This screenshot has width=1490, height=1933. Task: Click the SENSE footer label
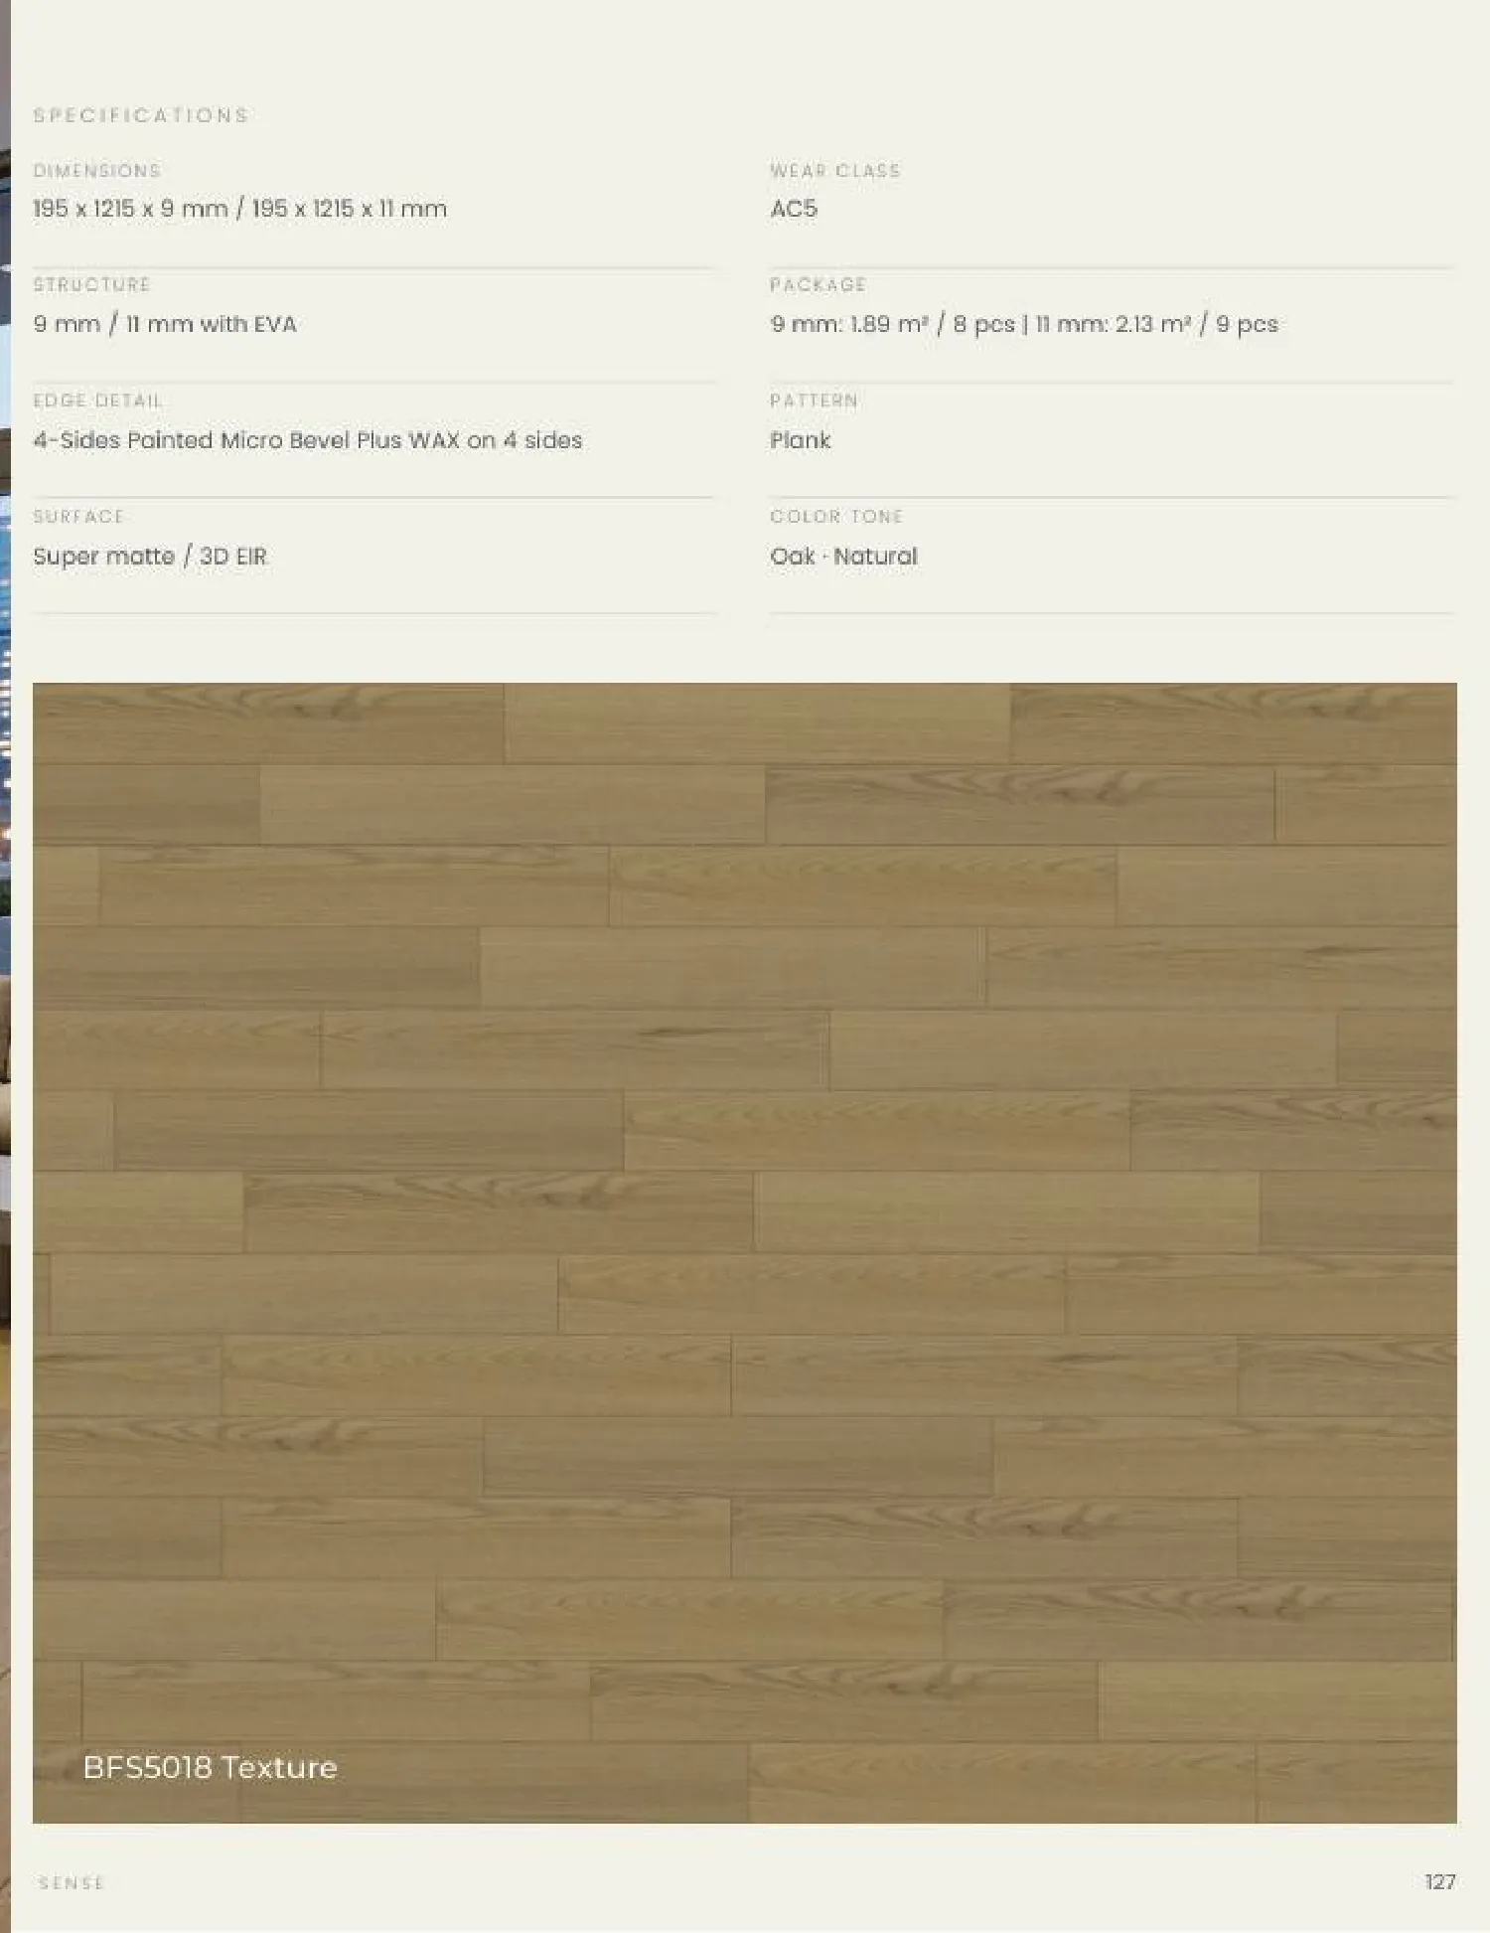[x=72, y=1883]
